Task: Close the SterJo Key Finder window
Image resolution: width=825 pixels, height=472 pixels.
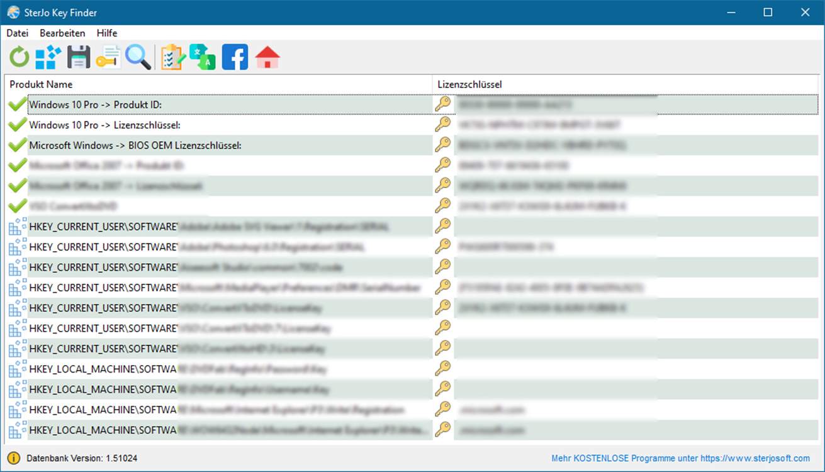Action: 805,13
